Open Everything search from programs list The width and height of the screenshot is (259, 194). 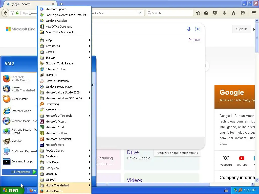coord(65,104)
